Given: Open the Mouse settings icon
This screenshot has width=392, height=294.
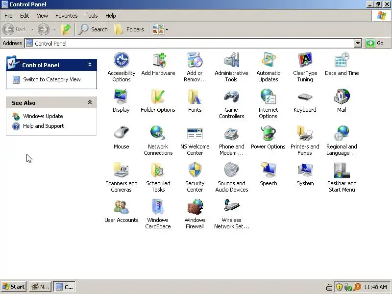Looking at the screenshot, I should coord(121,133).
